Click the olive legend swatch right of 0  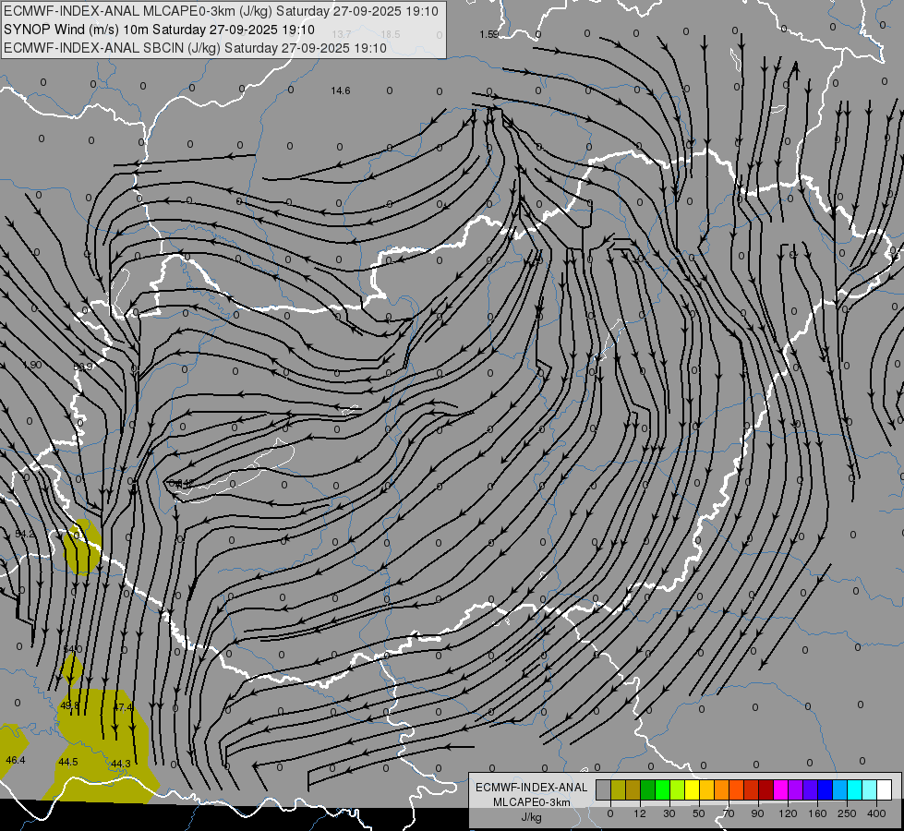click(618, 789)
